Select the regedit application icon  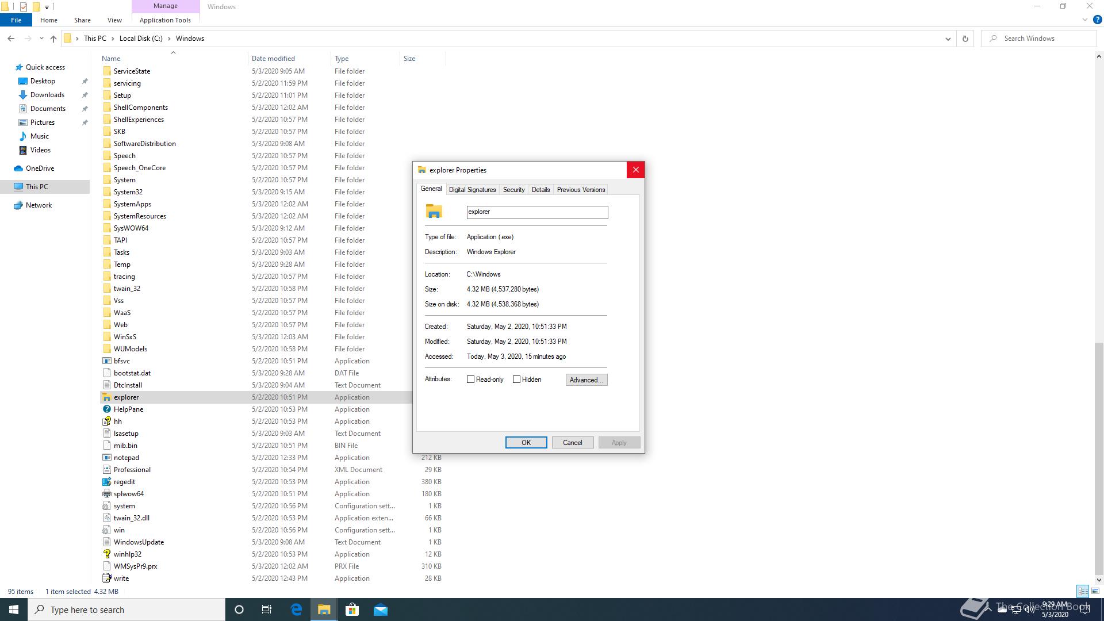point(106,482)
